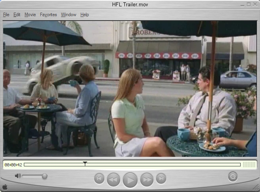Image resolution: width=260 pixels, height=192 pixels.
Task: Open the Favorites menu
Action: [x=48, y=15]
